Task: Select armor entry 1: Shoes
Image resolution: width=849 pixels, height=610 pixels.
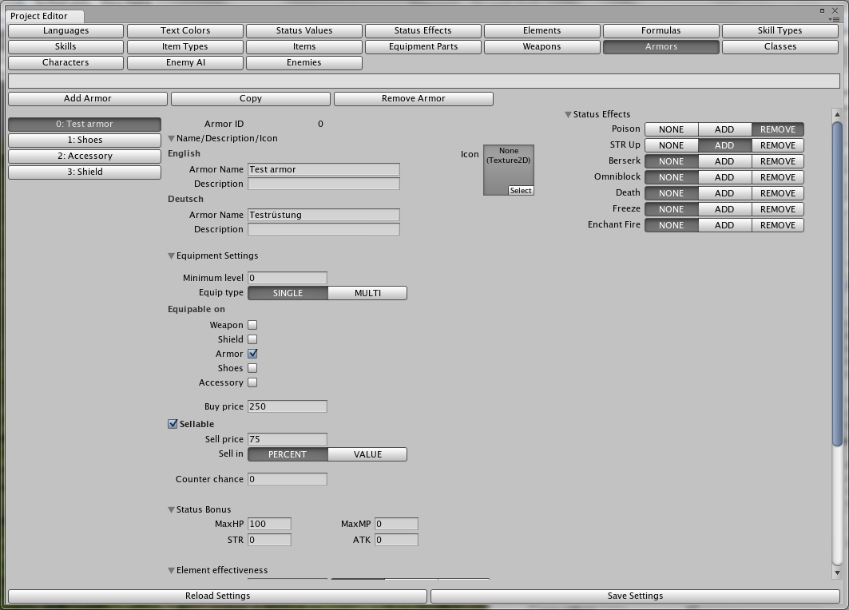Action: pyautogui.click(x=85, y=141)
